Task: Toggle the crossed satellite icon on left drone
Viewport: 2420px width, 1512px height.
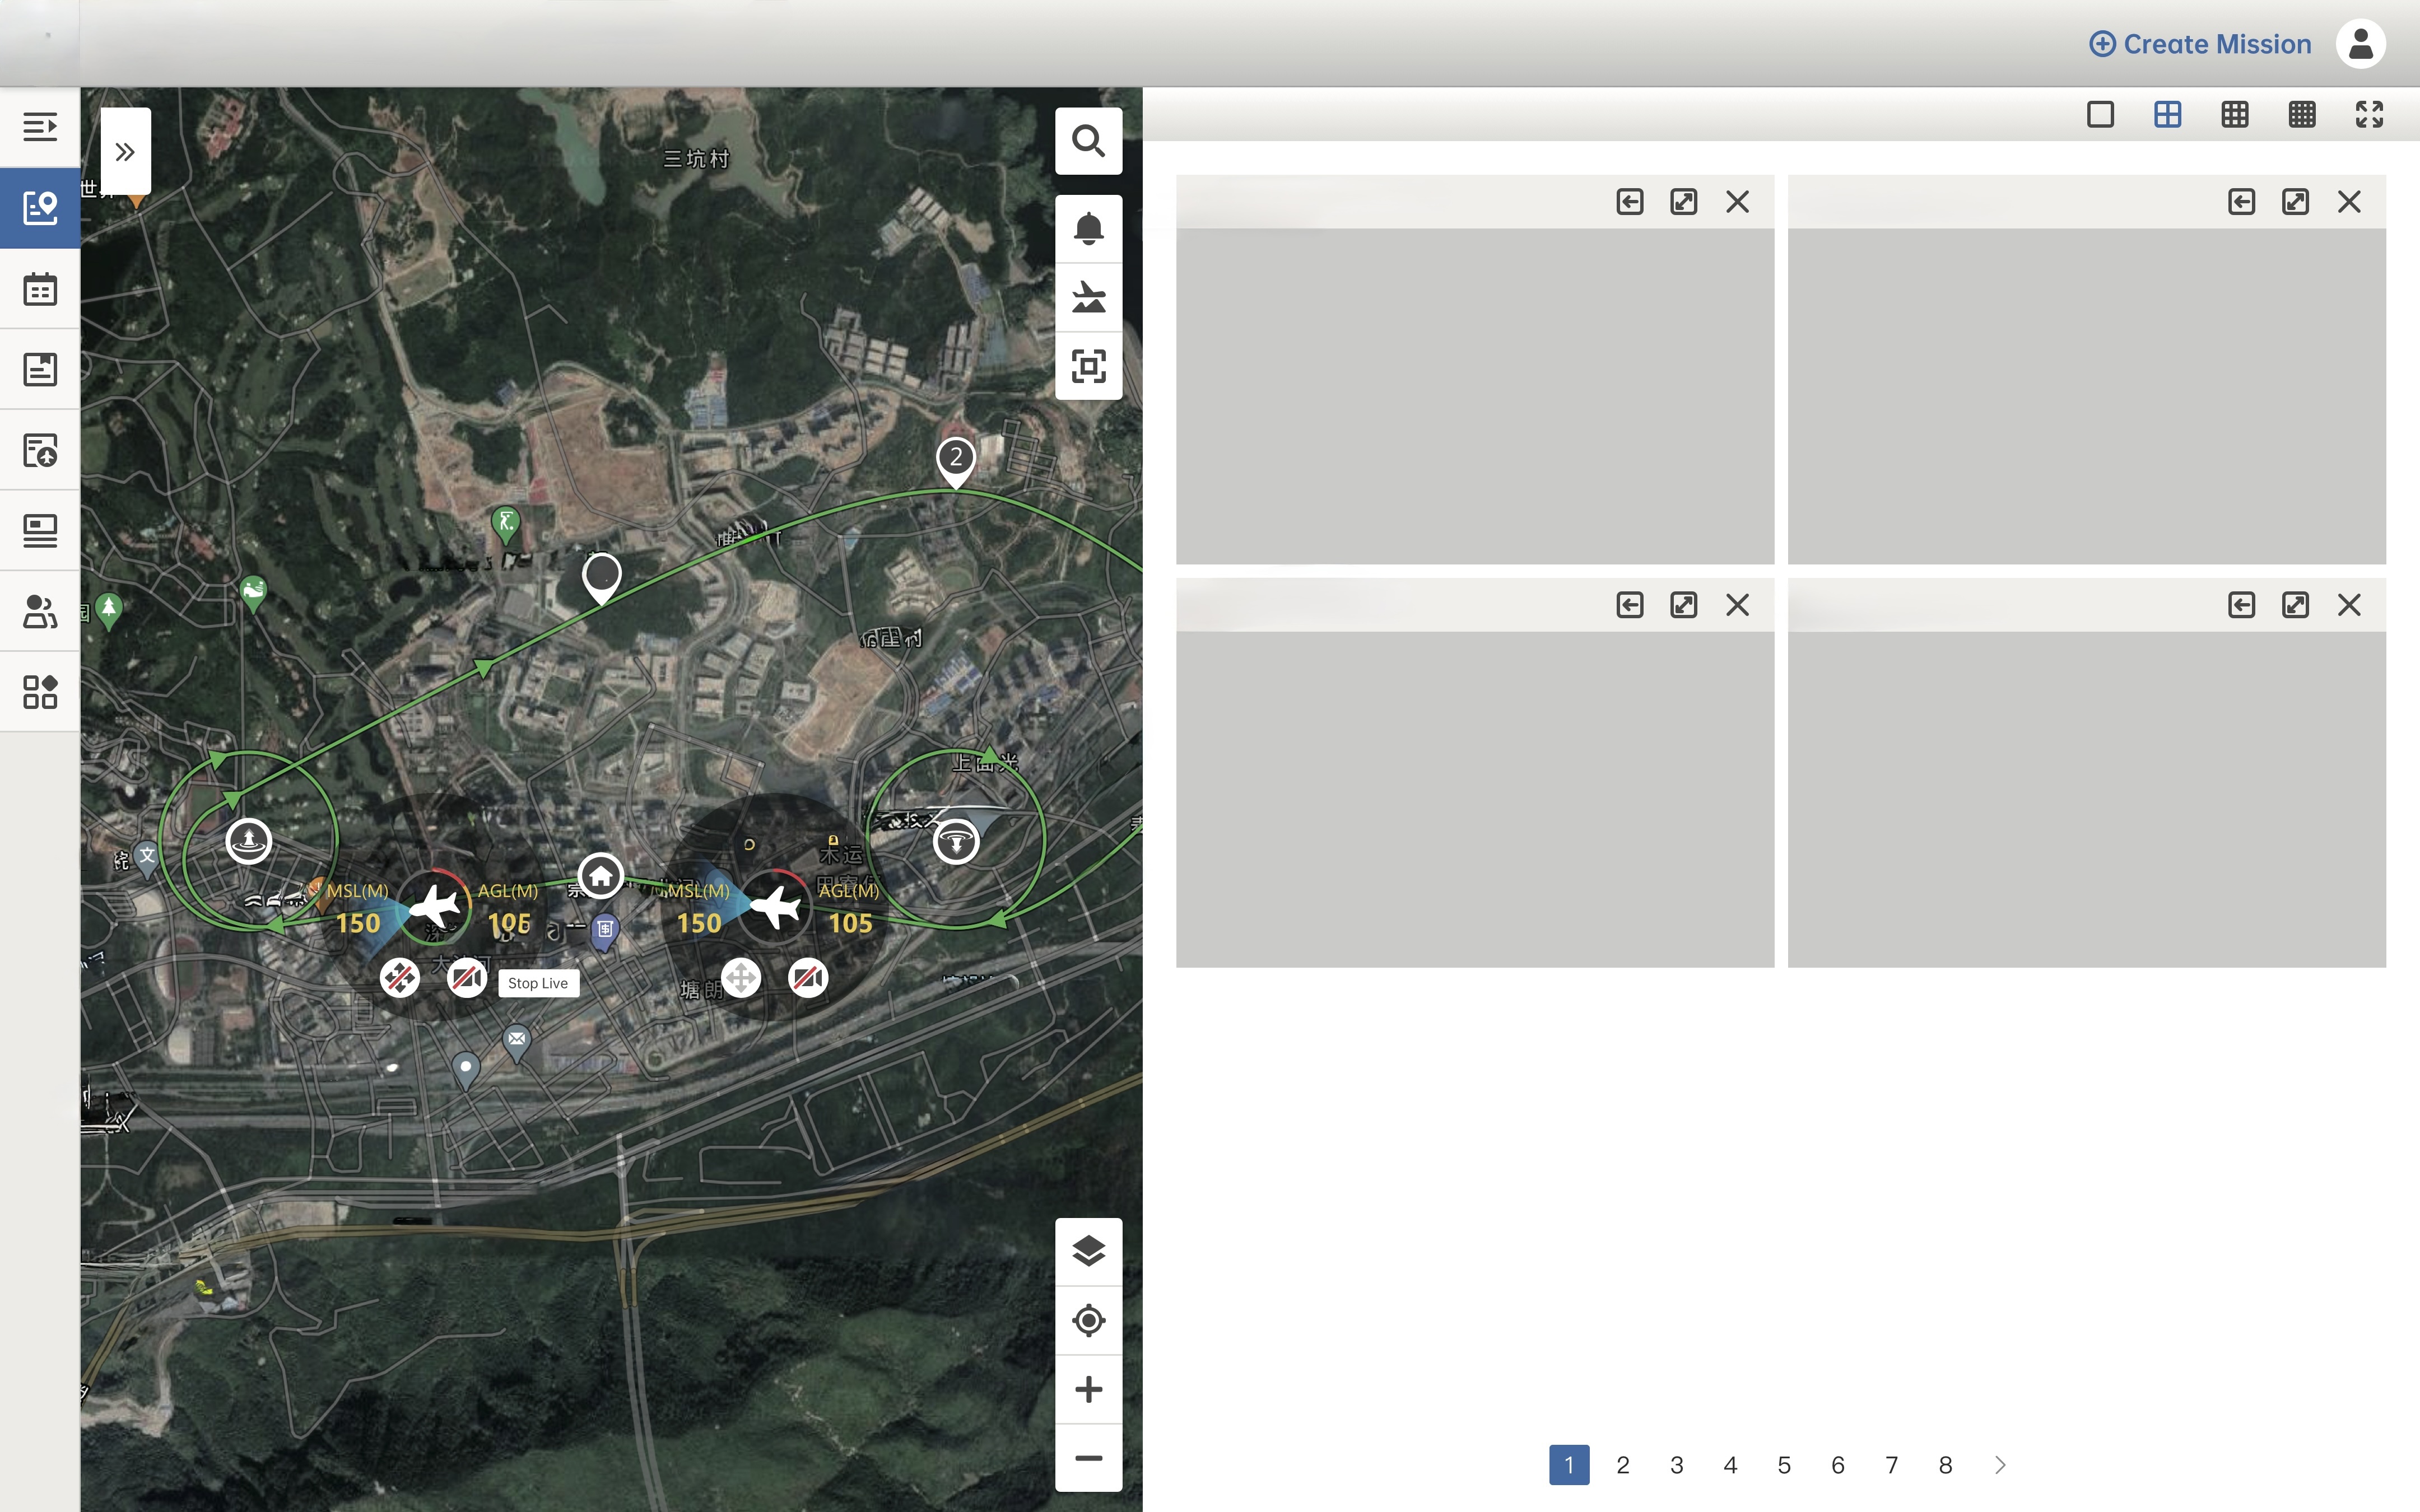Action: (400, 978)
